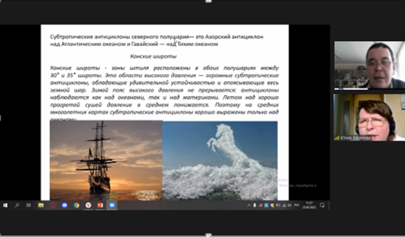
Task: Click the sailing ship picture on slide
Action: (106, 160)
